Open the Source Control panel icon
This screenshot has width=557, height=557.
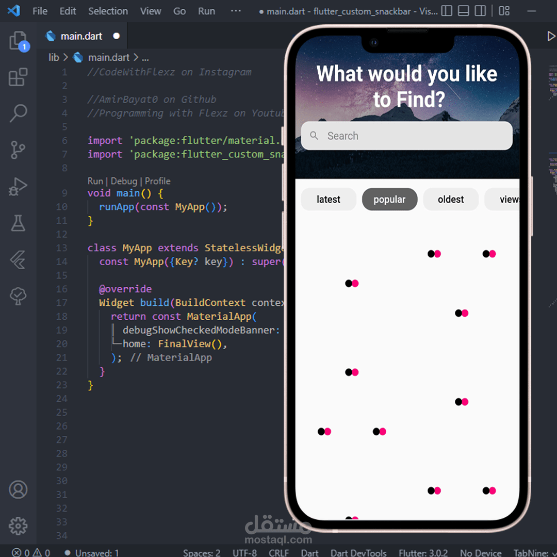coord(19,150)
